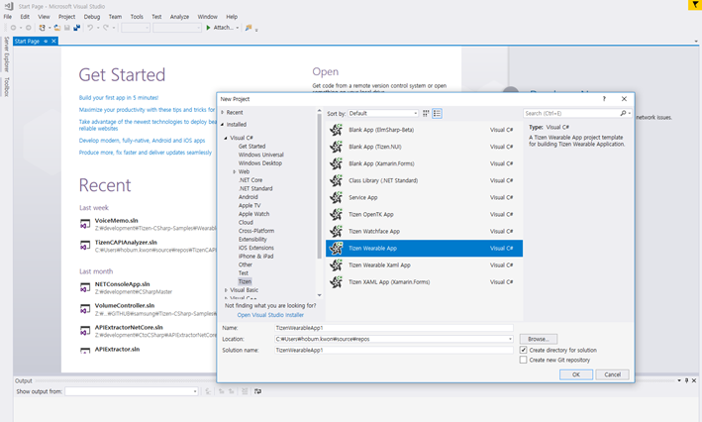The height and width of the screenshot is (422, 702).
Task: Click the help question mark in dialog
Action: (604, 99)
